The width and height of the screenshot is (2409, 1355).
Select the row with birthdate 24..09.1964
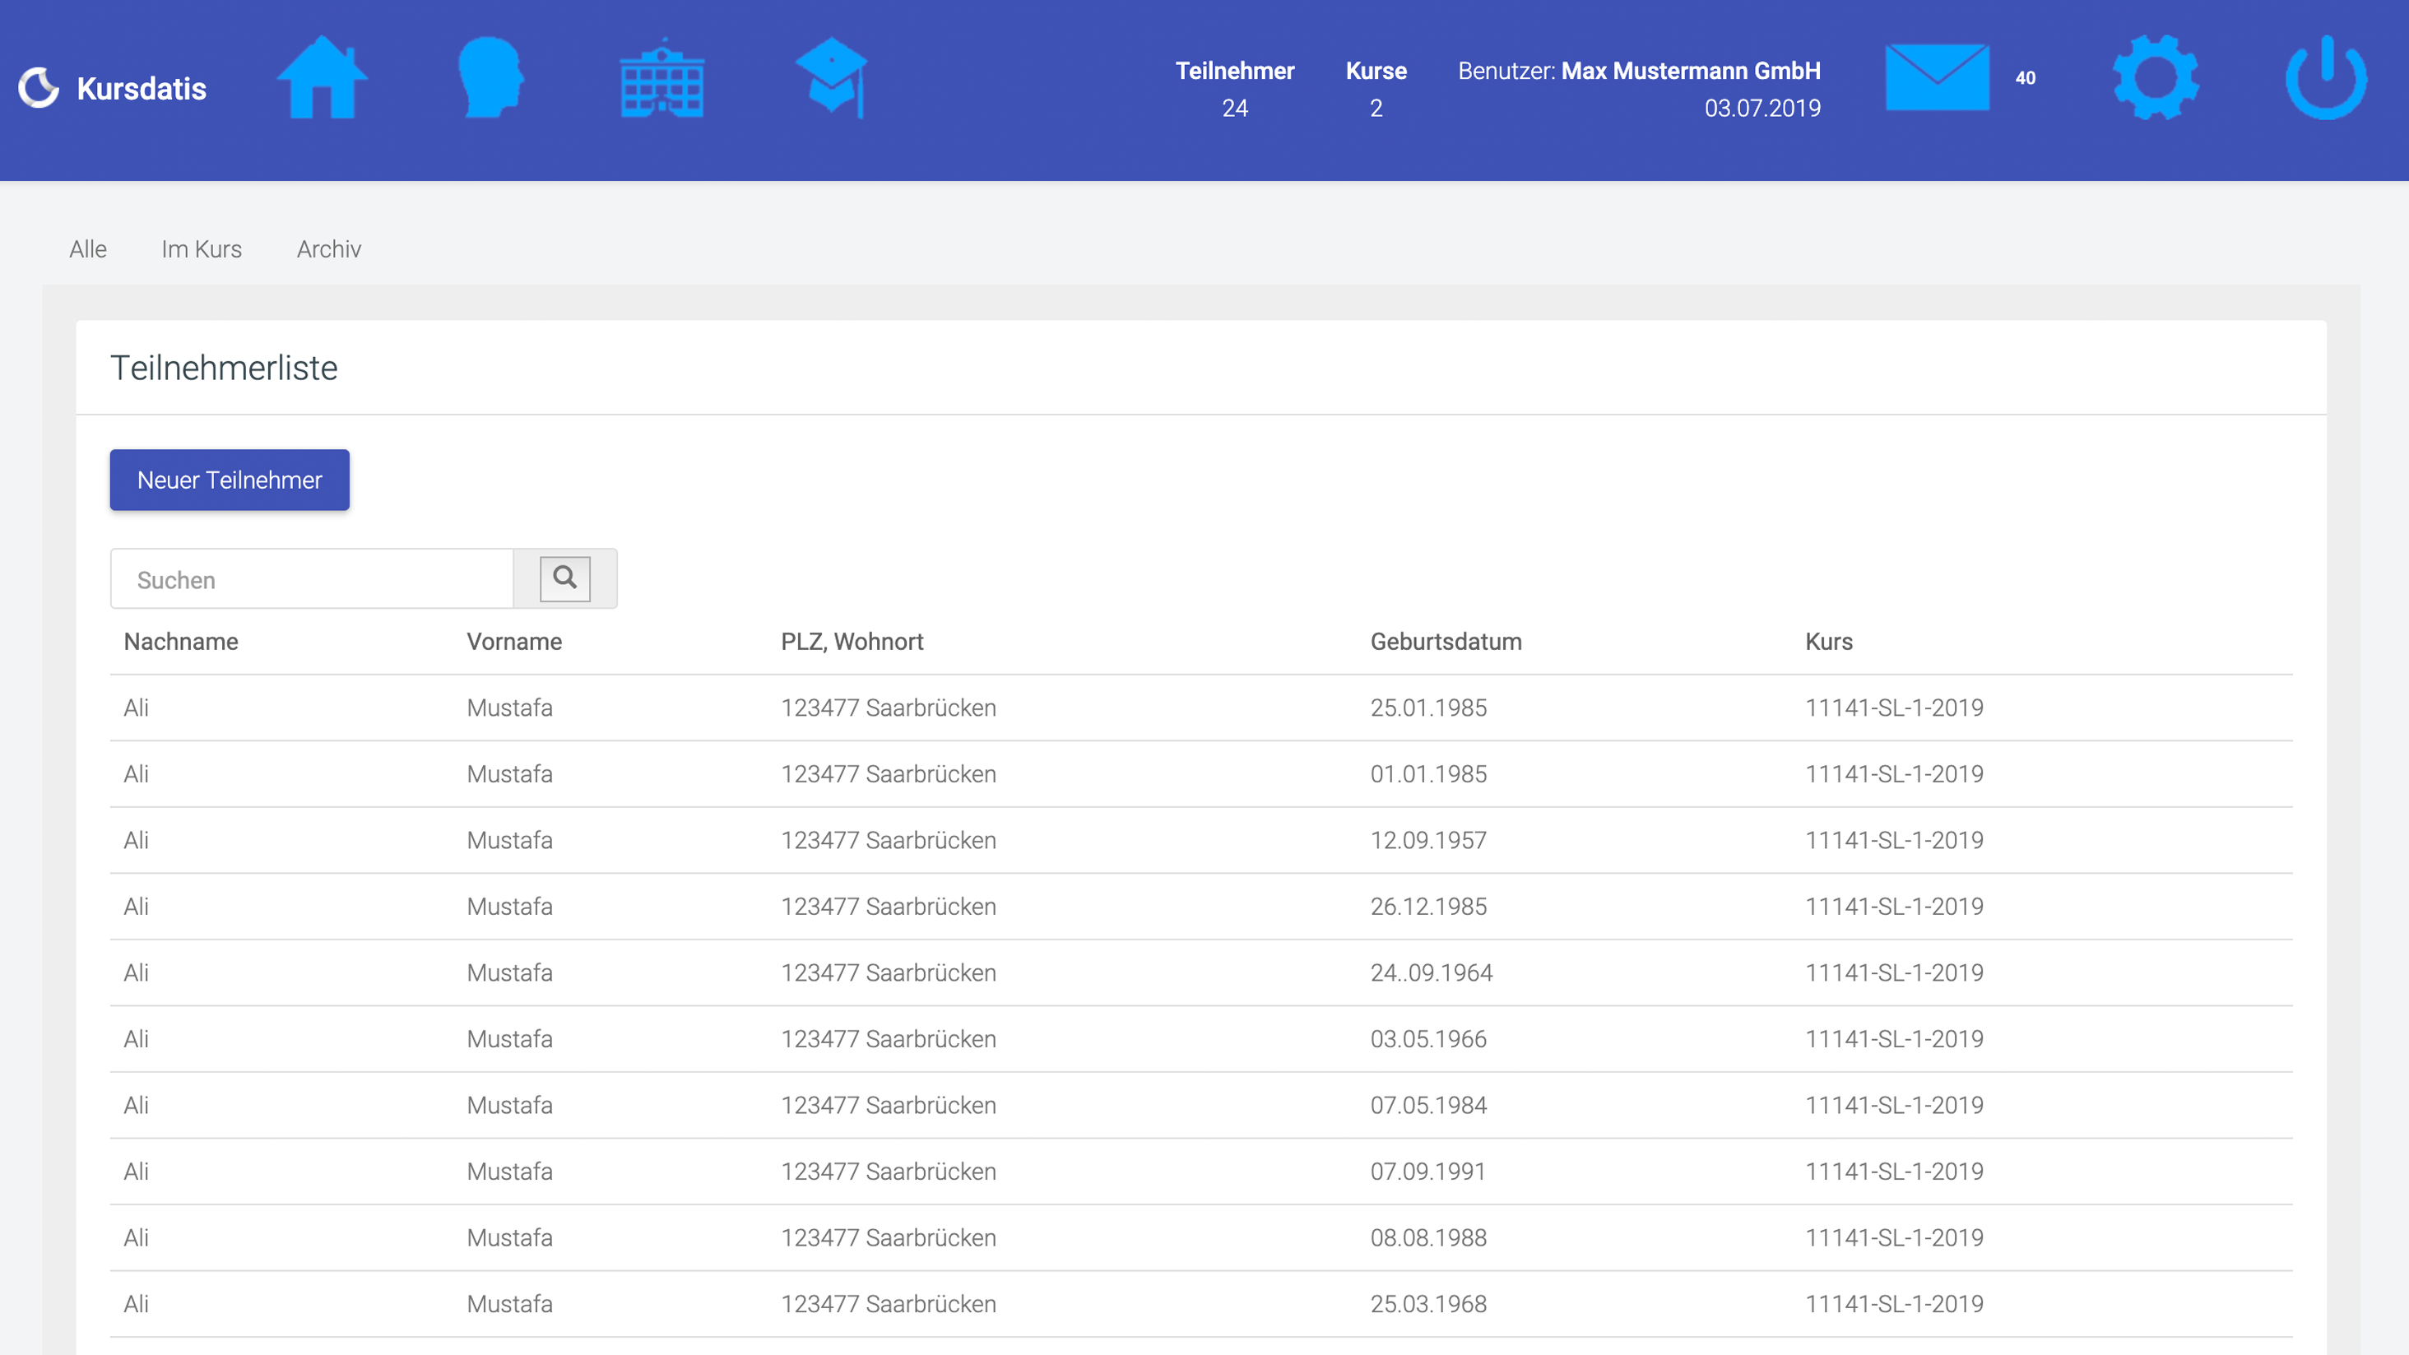[x=1200, y=972]
